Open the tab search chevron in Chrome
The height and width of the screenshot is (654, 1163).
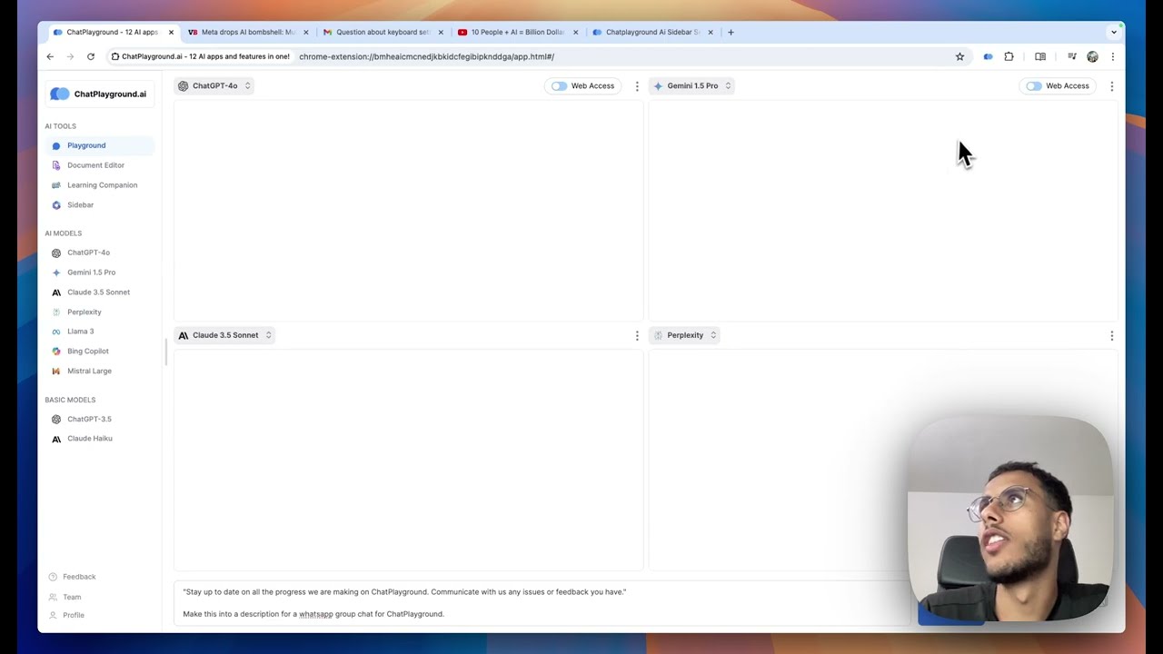[1114, 33]
